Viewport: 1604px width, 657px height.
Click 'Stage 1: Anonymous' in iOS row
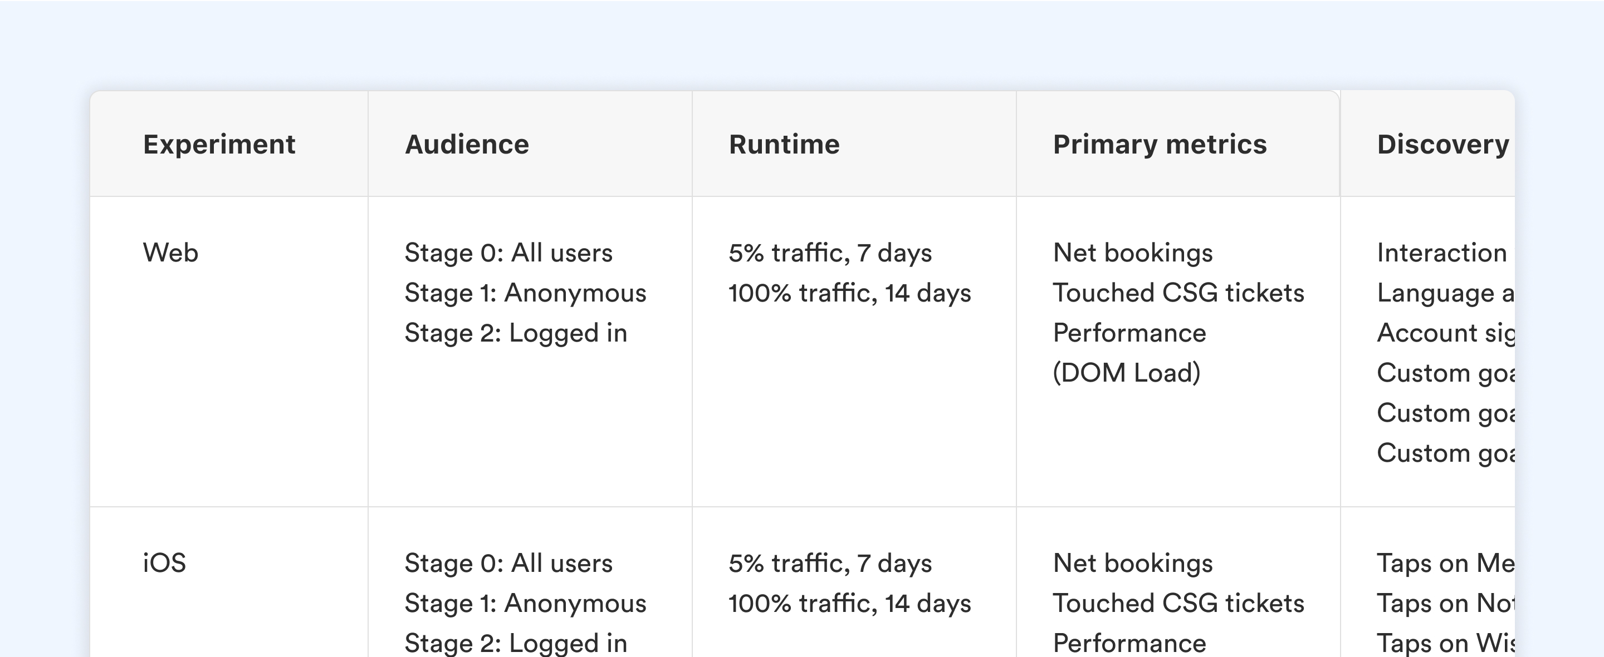(x=526, y=604)
